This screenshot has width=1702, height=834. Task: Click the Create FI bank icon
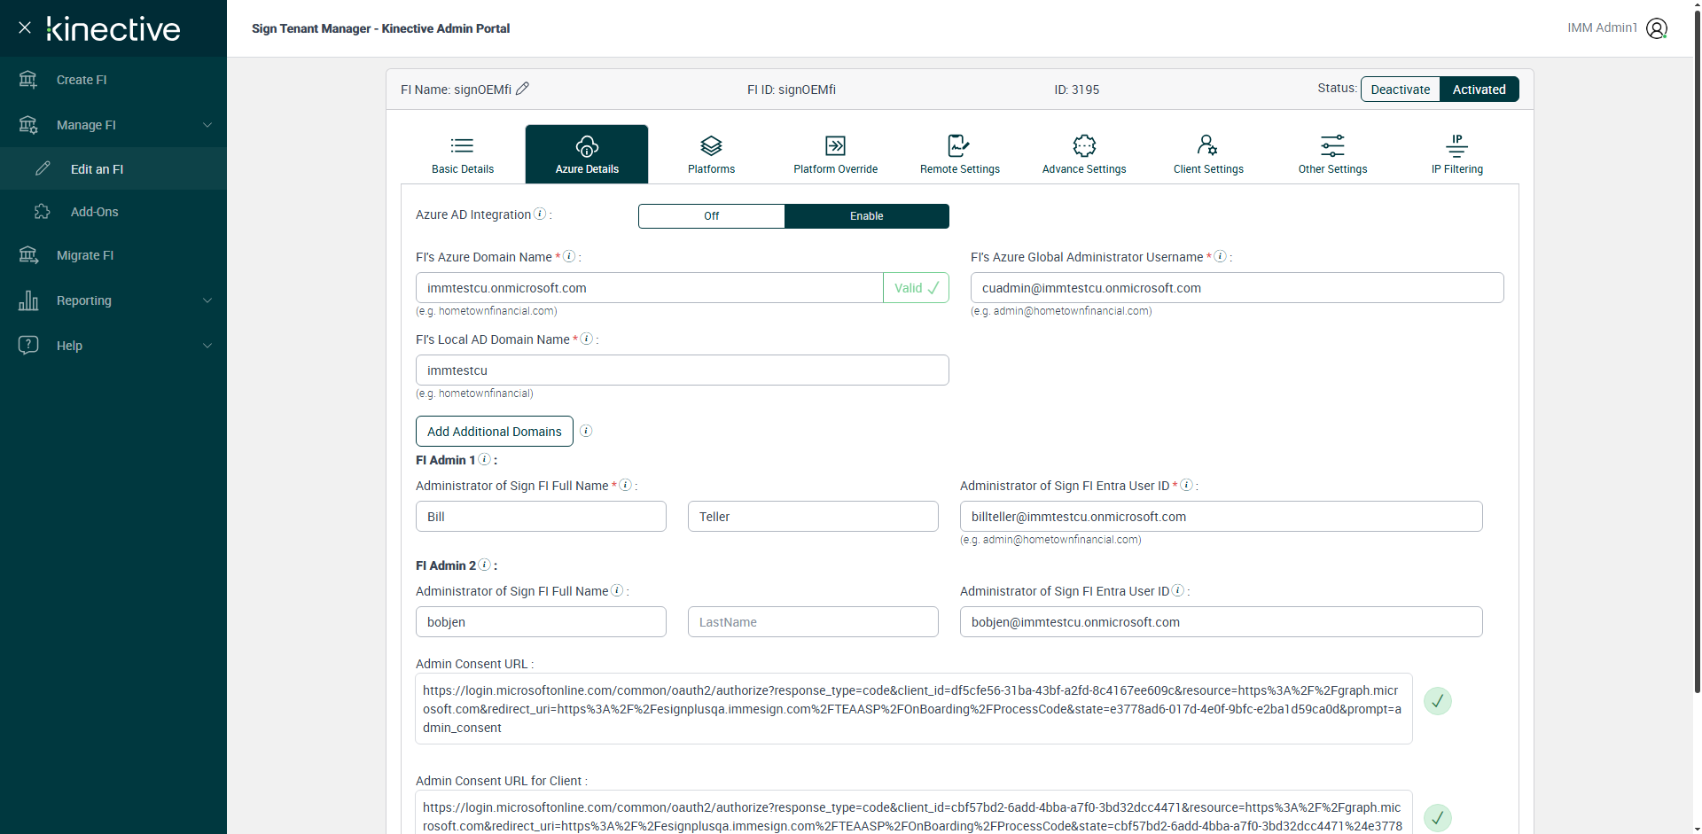tap(28, 80)
